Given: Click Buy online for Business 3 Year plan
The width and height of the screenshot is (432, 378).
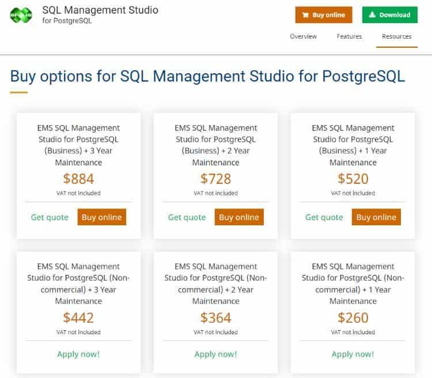Looking at the screenshot, I should [101, 217].
